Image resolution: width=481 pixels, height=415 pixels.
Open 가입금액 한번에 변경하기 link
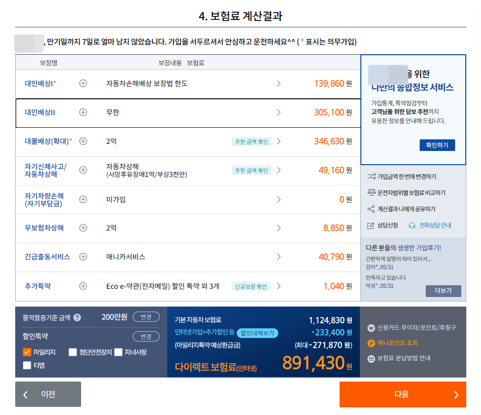[406, 176]
